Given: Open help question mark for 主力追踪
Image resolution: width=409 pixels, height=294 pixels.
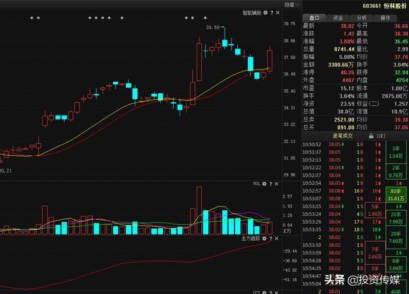Looking at the screenshot, I should pos(271,238).
